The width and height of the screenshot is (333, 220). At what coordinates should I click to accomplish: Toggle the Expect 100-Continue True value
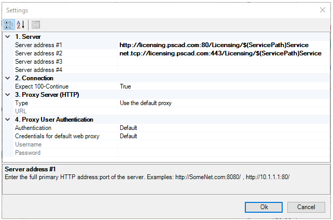click(223, 86)
